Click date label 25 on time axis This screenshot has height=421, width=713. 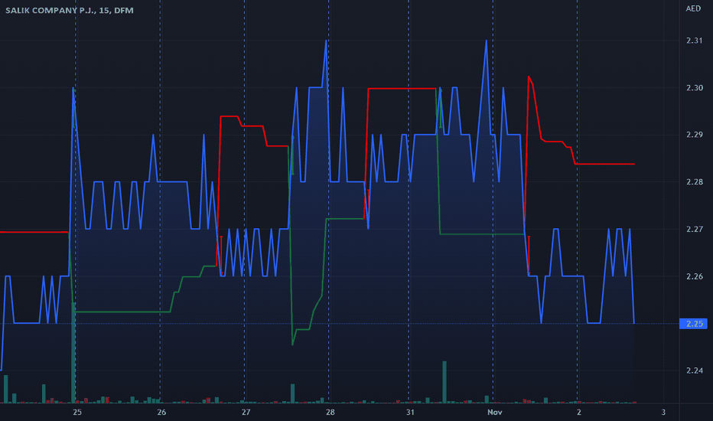pos(77,412)
